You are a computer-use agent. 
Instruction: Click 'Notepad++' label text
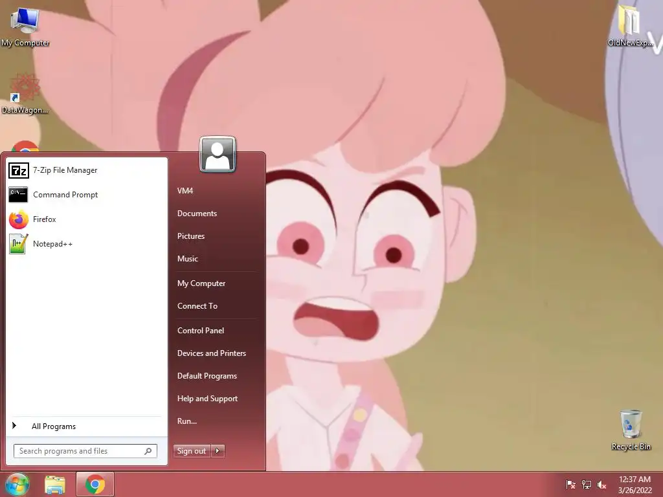(53, 244)
